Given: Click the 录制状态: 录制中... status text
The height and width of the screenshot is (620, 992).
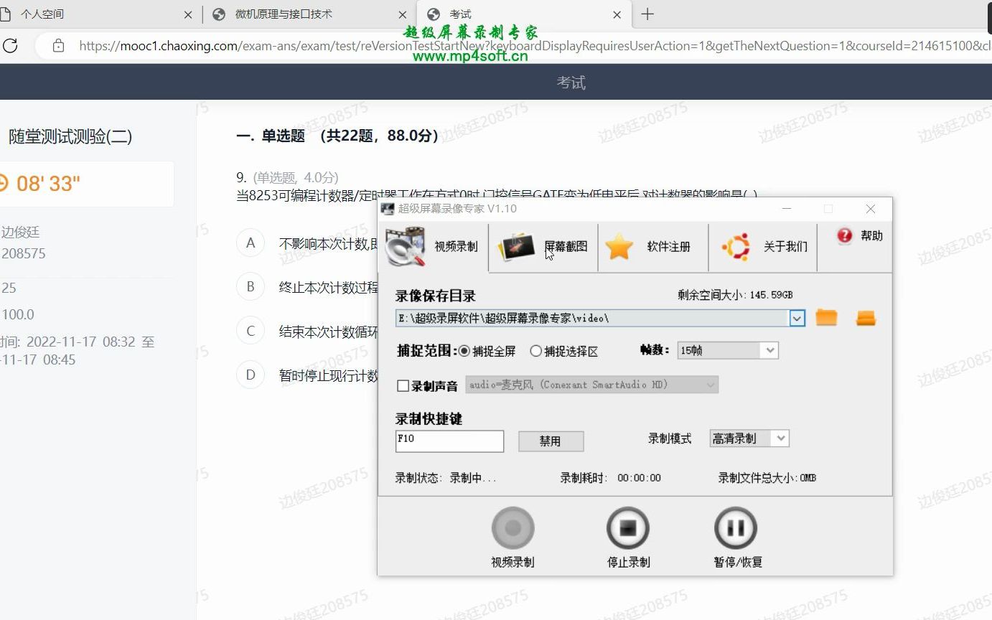Looking at the screenshot, I should coord(446,478).
